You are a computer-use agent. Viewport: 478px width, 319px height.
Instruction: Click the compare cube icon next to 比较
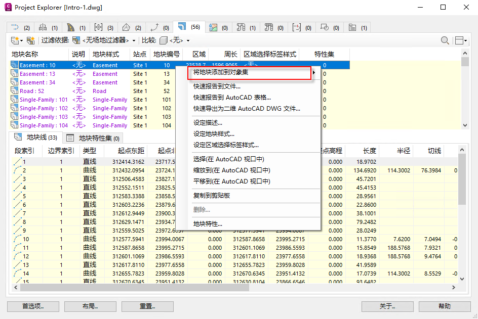(164, 40)
